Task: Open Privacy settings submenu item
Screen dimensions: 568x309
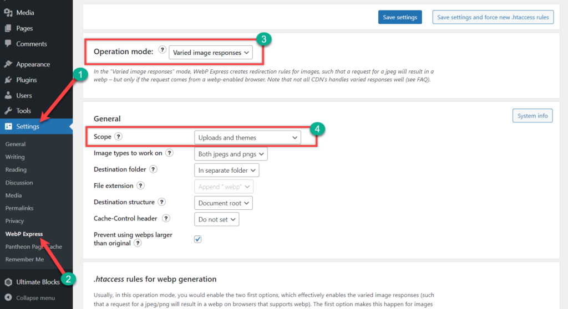Action: [x=14, y=221]
